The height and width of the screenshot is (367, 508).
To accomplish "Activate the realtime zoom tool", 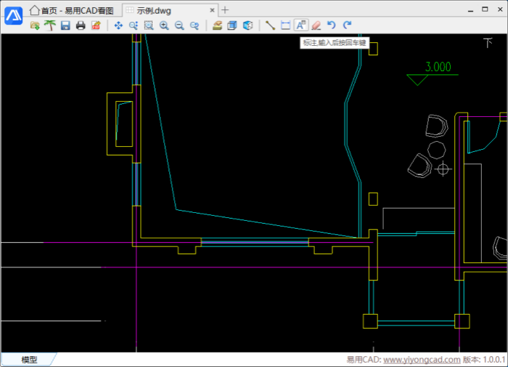I will click(x=134, y=25).
